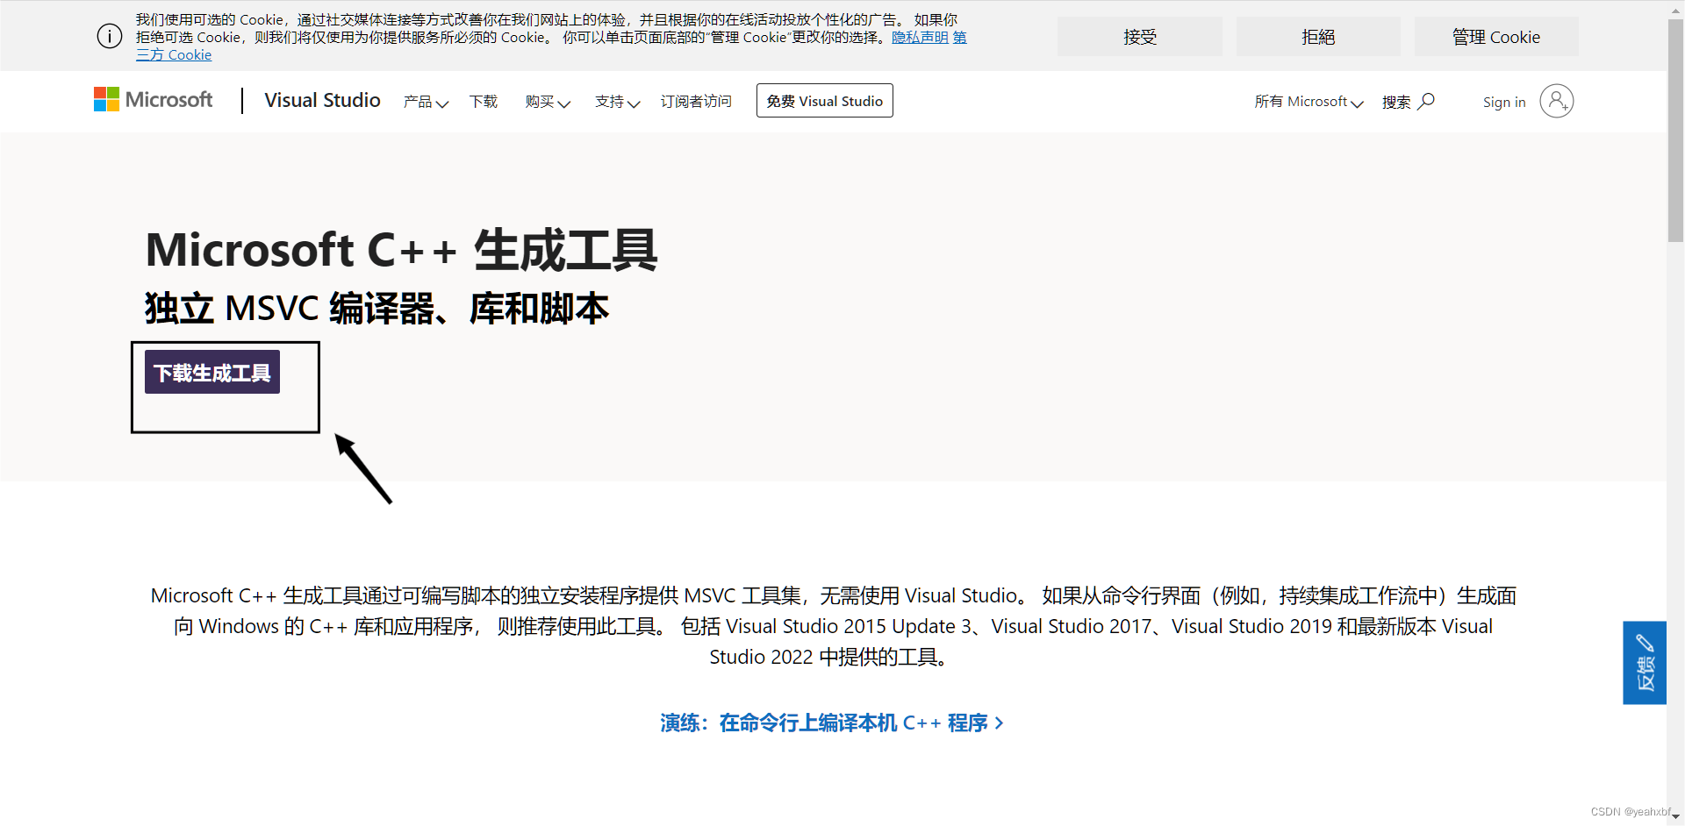Click the Microsoft C++ 生成工具 heading
Image resolution: width=1685 pixels, height=826 pixels.
coord(401,250)
